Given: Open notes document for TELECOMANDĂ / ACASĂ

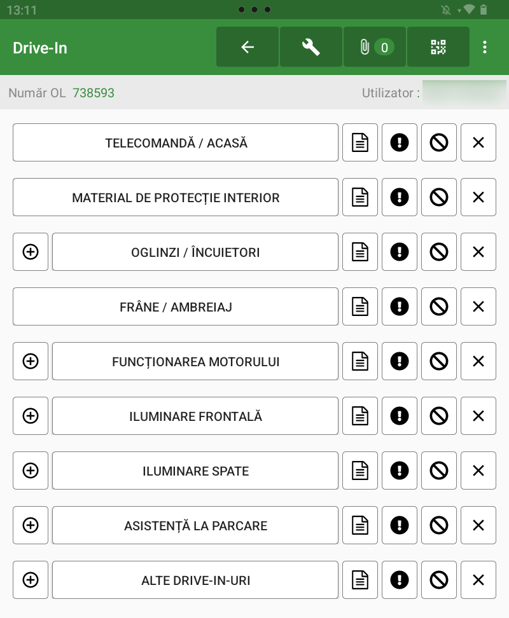Looking at the screenshot, I should coord(360,143).
